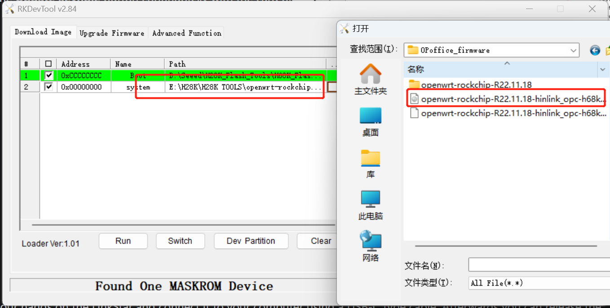Click the 文件名 file name field
This screenshot has width=610, height=308.
click(539, 265)
